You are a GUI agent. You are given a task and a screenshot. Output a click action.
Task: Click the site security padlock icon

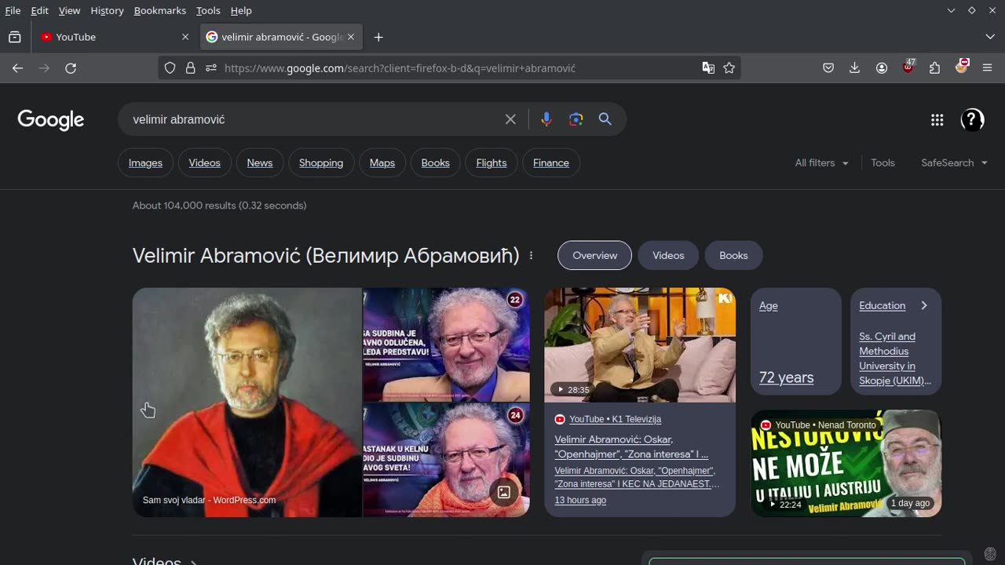190,68
